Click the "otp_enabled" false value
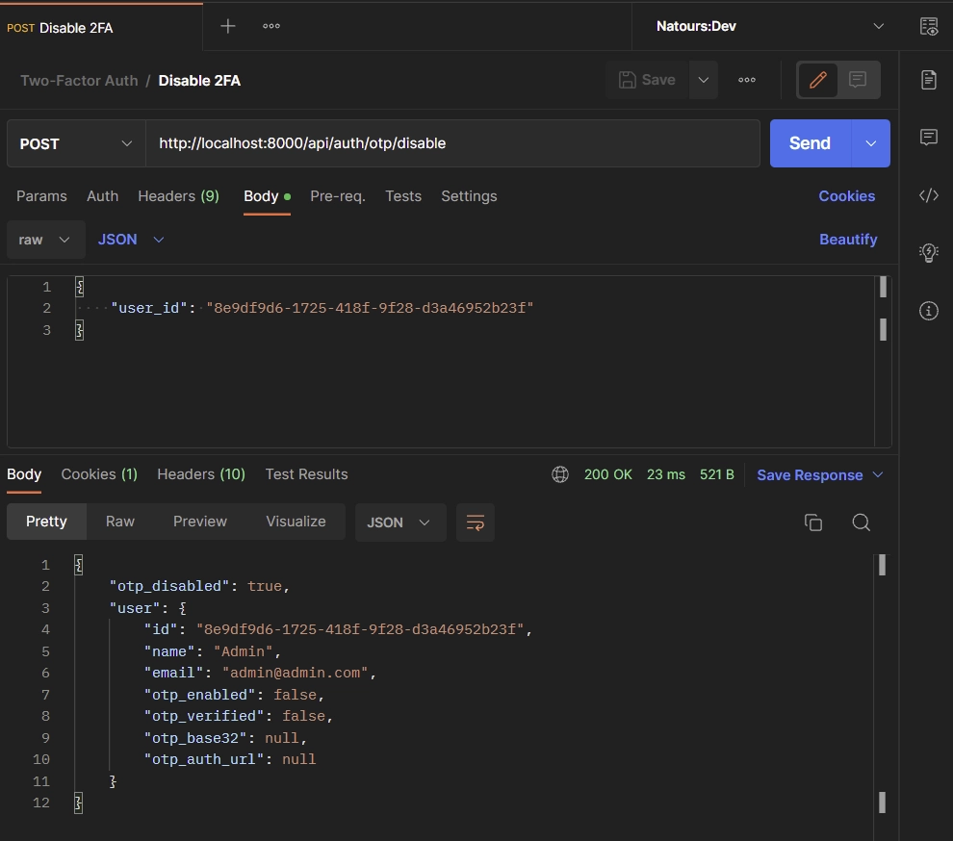Viewport: 953px width, 841px height. click(295, 695)
